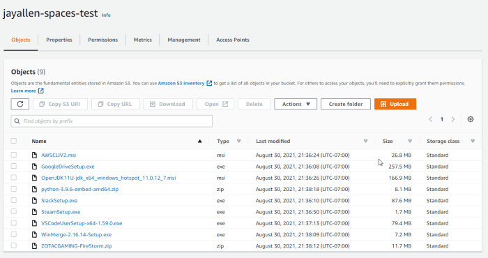
Task: Click file icon beside SteamSetup.exe
Action: [35, 212]
